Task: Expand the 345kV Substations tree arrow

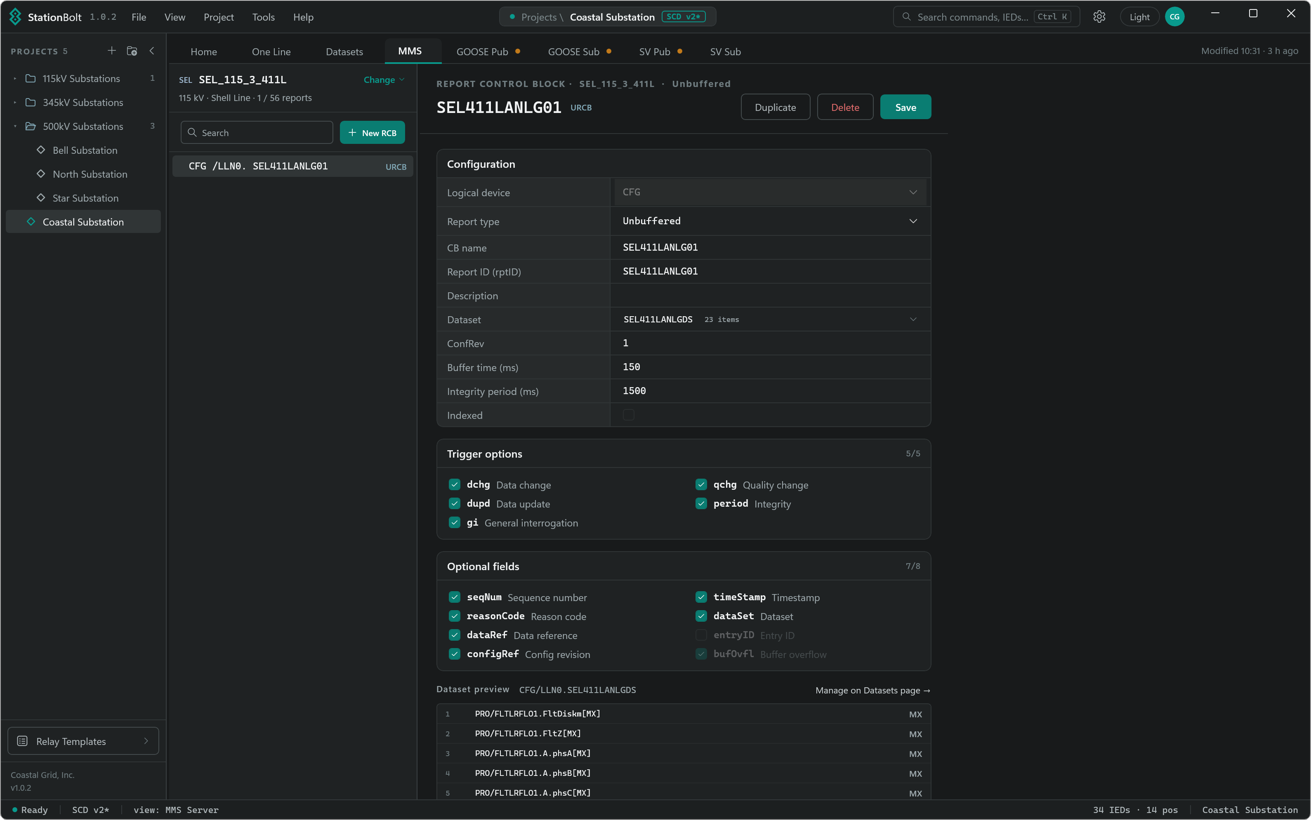Action: (15, 103)
